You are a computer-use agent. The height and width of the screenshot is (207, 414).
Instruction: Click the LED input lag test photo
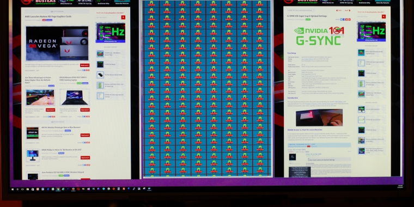tap(319, 118)
